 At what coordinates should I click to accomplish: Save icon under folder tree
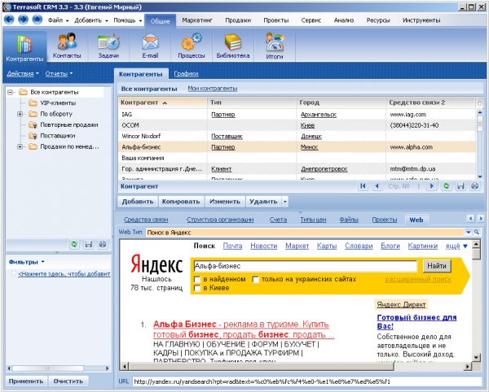click(89, 244)
